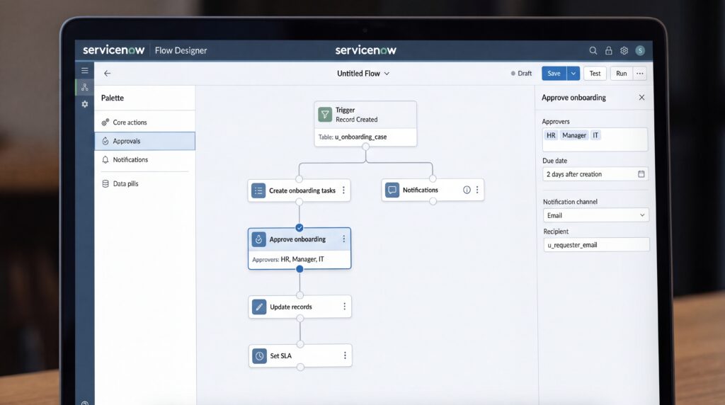
Task: Click the Set SLA node label
Action: pyautogui.click(x=280, y=355)
